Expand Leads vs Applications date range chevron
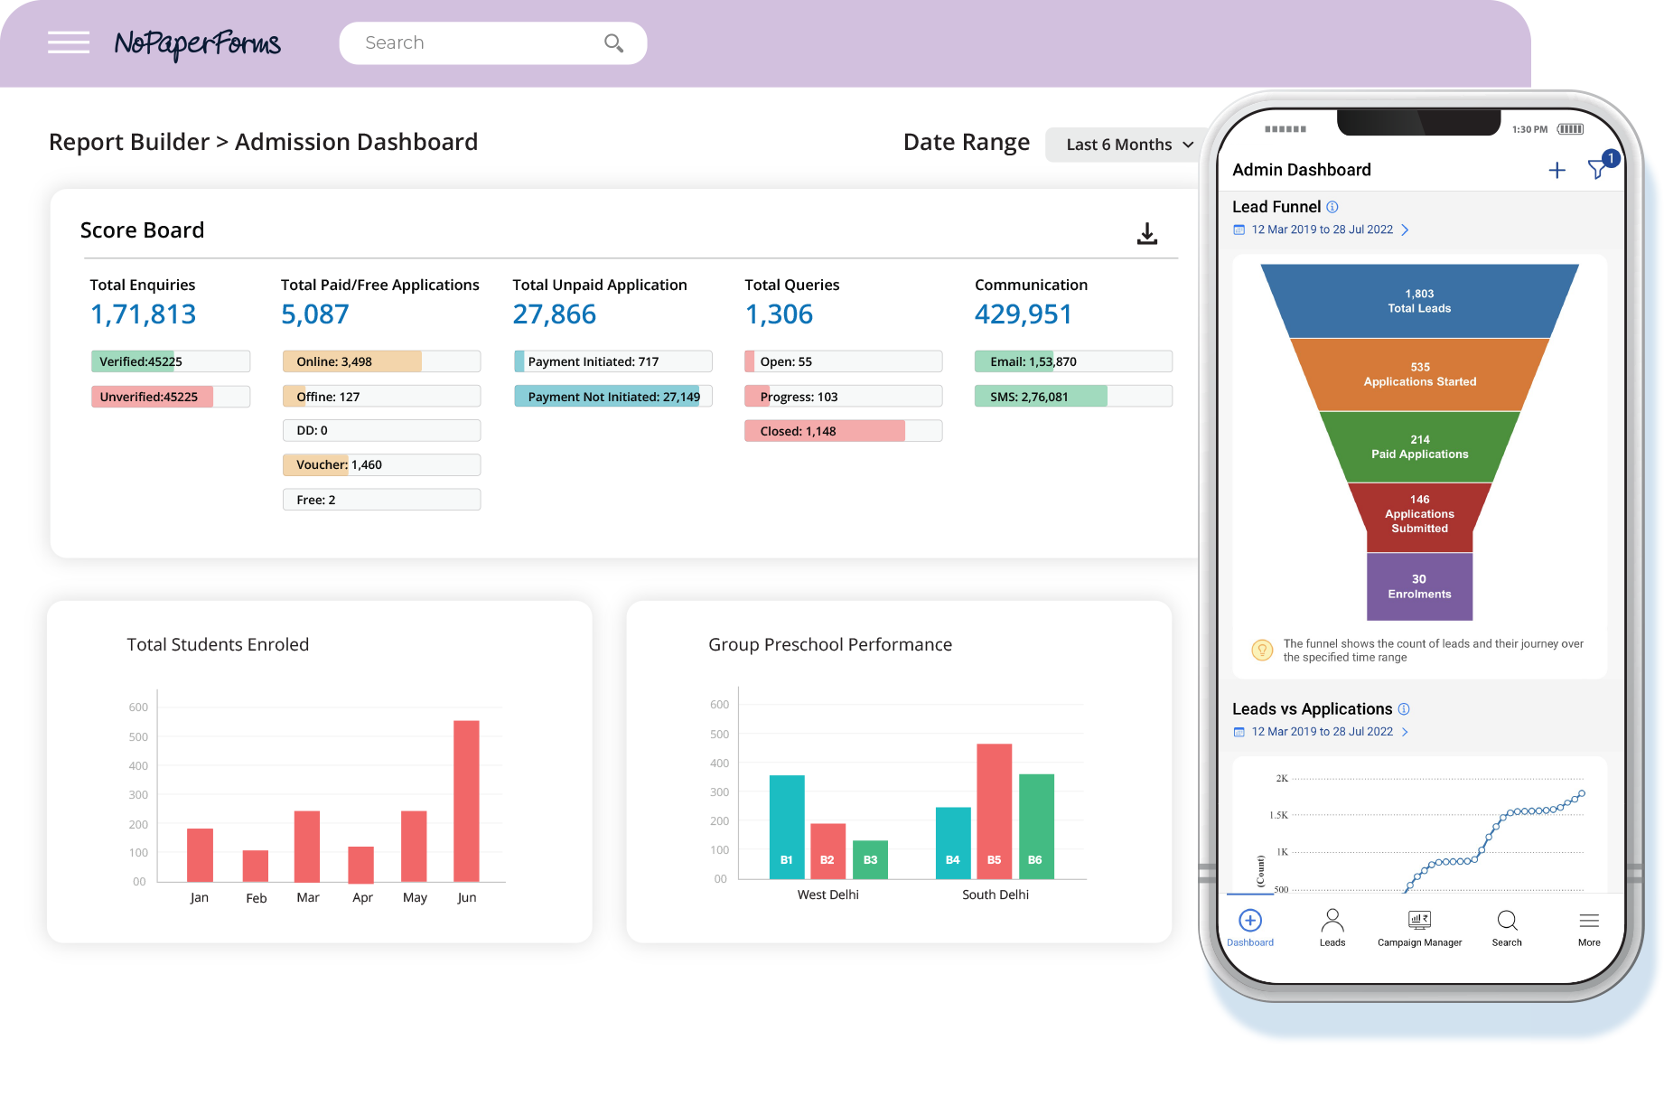 (x=1405, y=732)
